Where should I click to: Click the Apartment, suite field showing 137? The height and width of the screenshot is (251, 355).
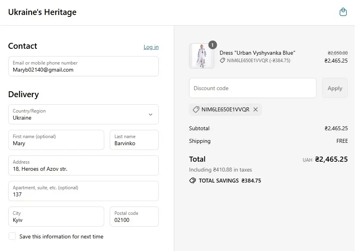83,191
